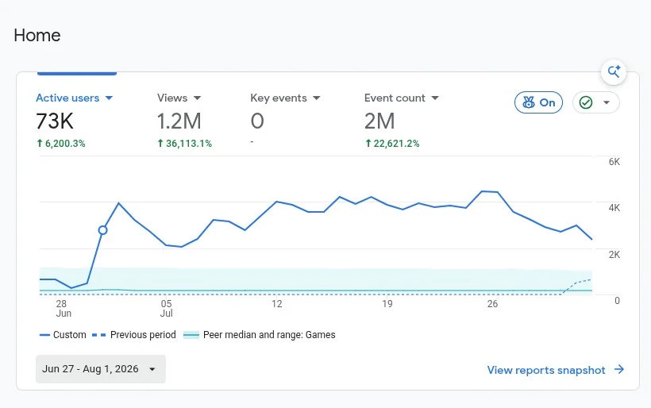Click the Previous period legend entry
This screenshot has width=651, height=408.
133,335
